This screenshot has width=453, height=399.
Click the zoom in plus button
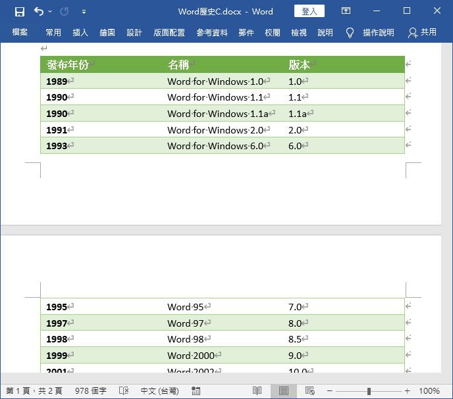[408, 391]
